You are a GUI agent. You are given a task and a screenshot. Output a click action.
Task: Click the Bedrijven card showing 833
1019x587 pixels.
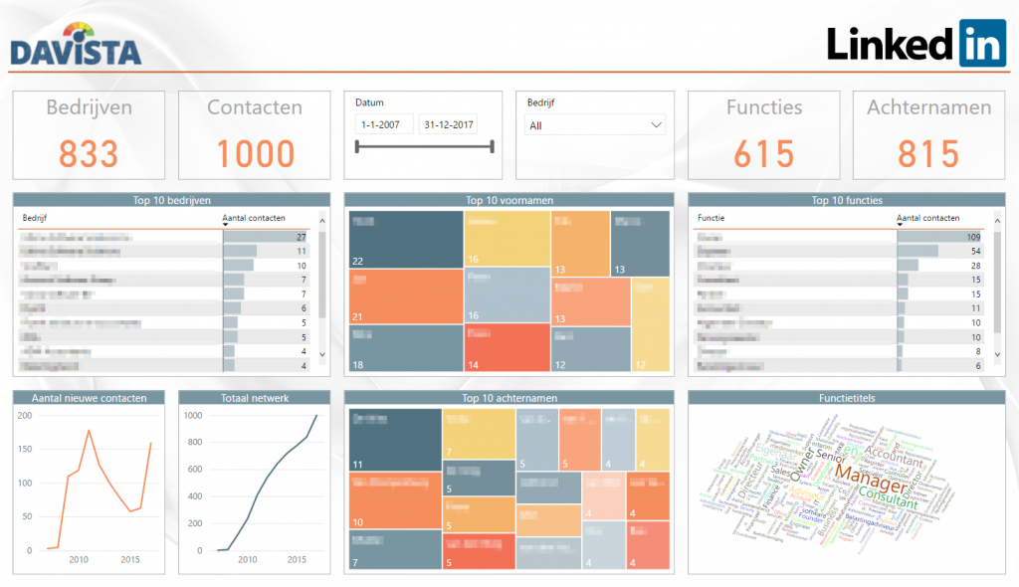coord(88,134)
